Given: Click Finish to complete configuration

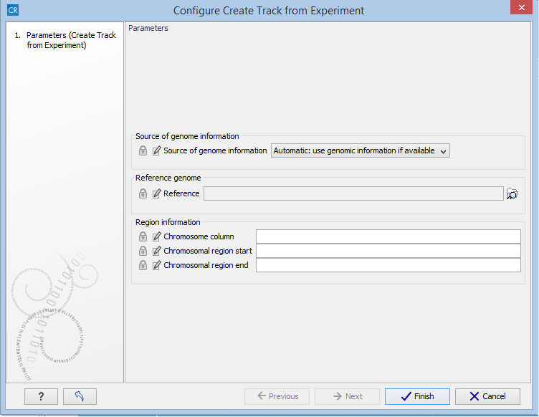Looking at the screenshot, I should 417,397.
